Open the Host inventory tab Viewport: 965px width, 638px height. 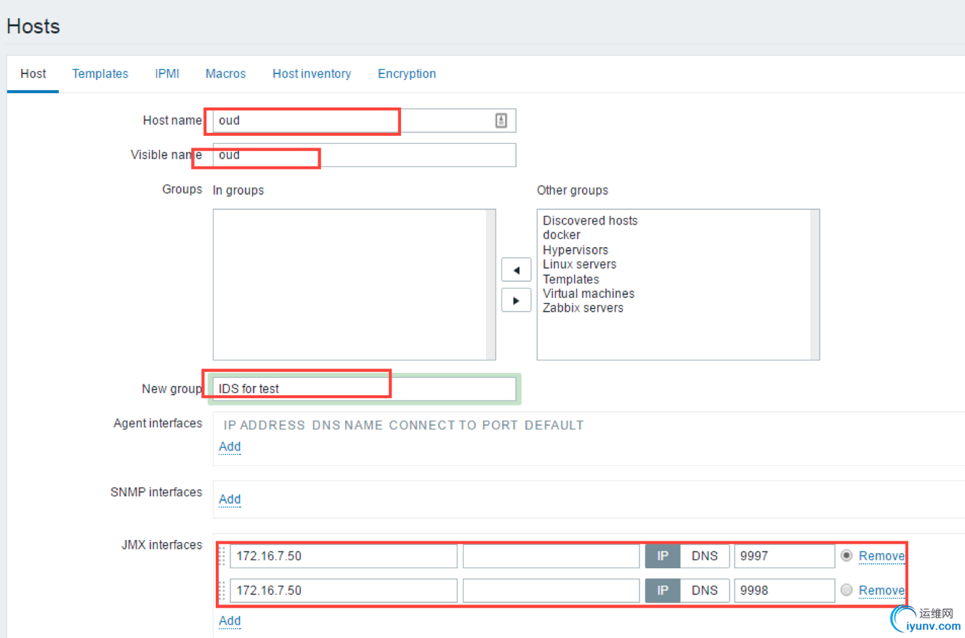point(312,73)
